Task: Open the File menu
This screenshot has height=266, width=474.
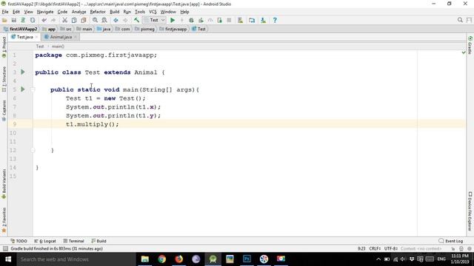Action: pyautogui.click(x=5, y=12)
